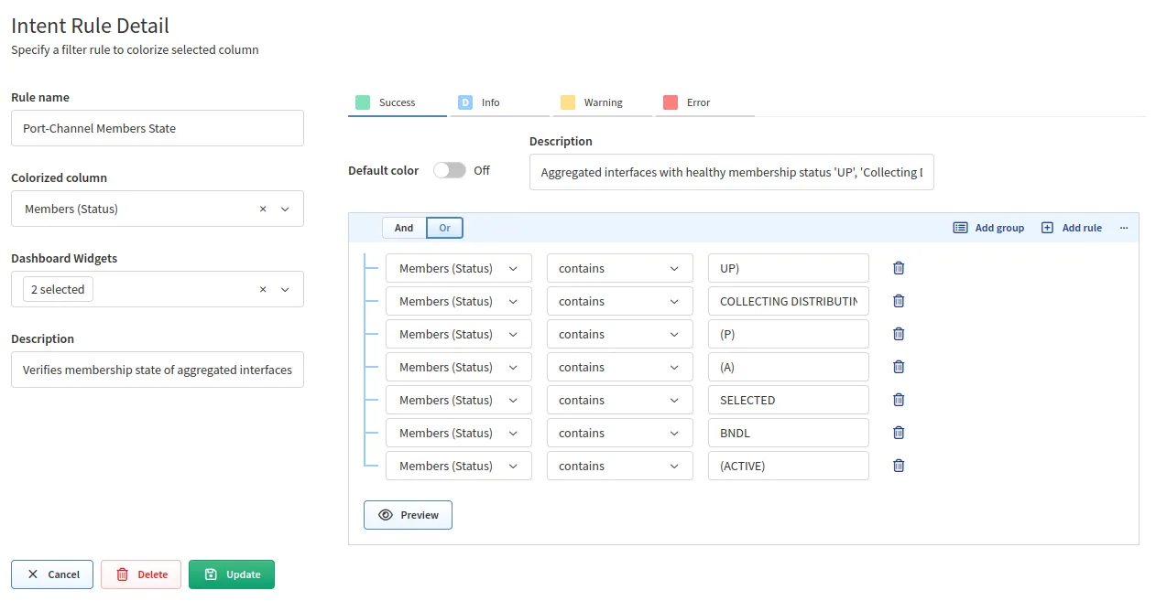Click the Add rule button
This screenshot has height=601, width=1156.
1072,228
